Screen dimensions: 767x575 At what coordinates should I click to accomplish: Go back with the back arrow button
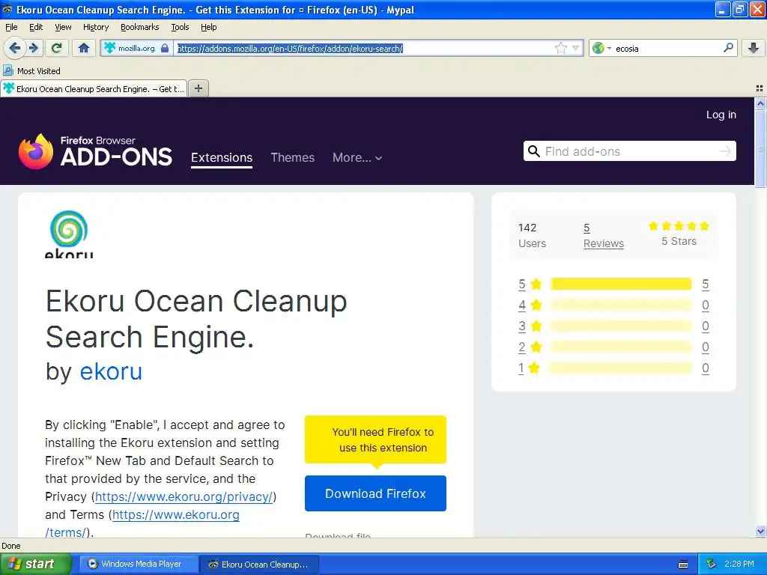coord(15,48)
